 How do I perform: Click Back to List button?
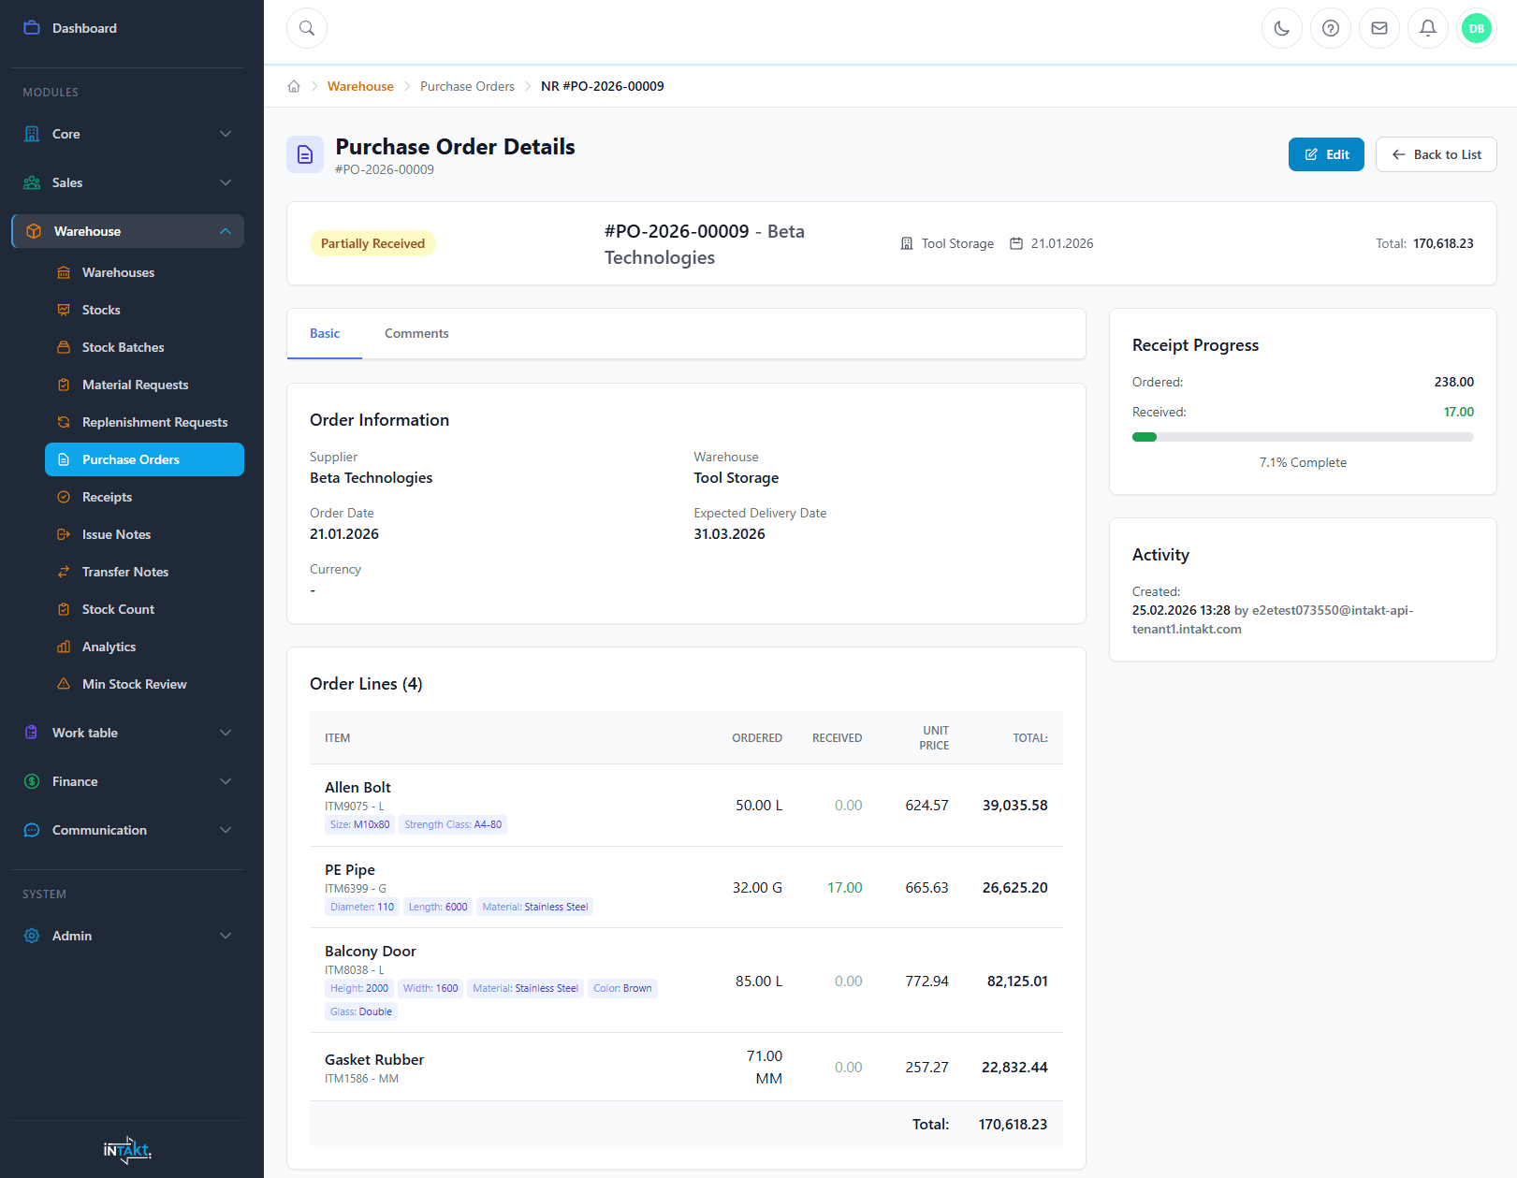[x=1436, y=154]
